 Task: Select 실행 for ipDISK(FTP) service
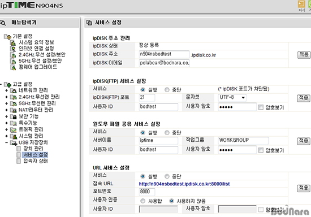tap(142, 90)
